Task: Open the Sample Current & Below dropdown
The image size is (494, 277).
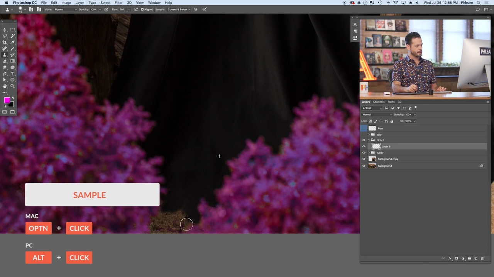Action: point(179,9)
